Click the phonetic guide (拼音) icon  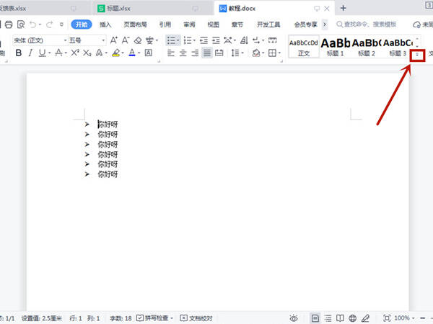click(149, 40)
